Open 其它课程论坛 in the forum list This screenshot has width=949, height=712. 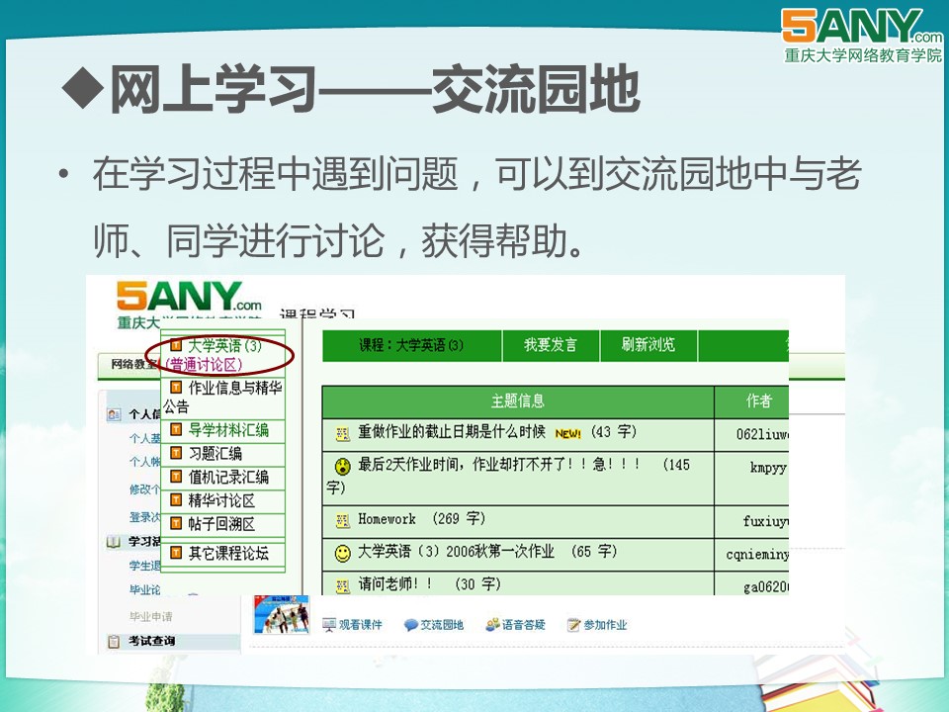pyautogui.click(x=228, y=553)
